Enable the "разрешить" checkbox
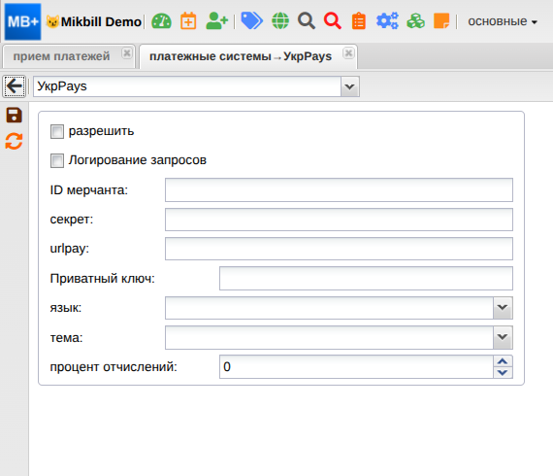553x476 pixels. point(57,131)
